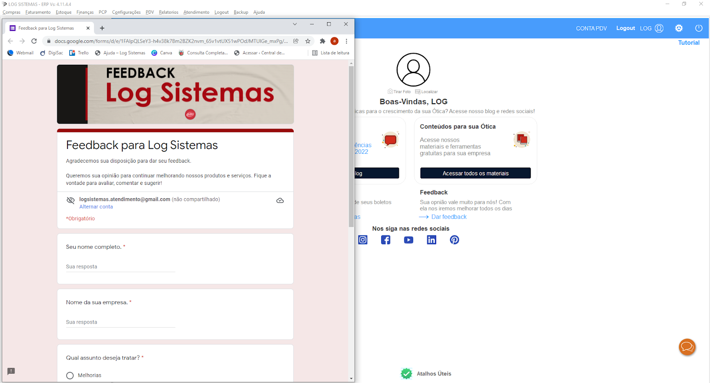710x383 pixels.
Task: Click the Dar feedback link
Action: (449, 217)
